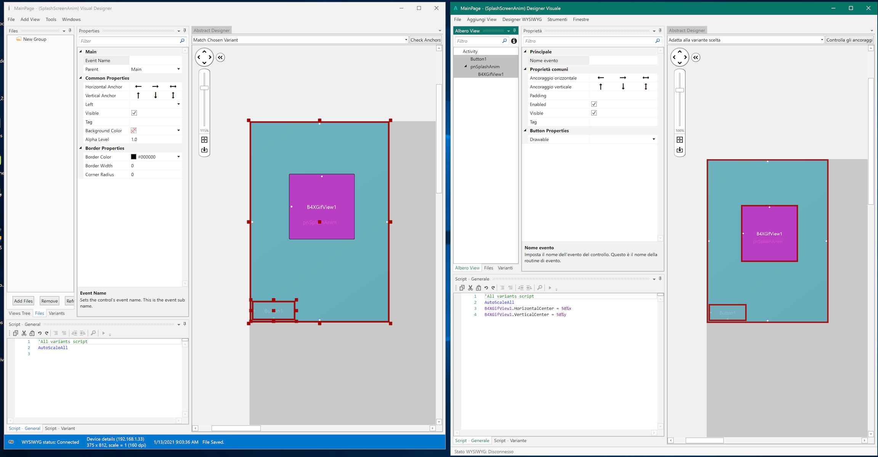Open the Parent dropdown showing Main

tap(178, 69)
